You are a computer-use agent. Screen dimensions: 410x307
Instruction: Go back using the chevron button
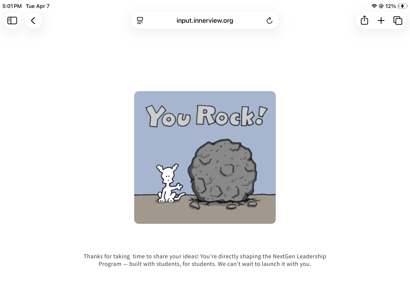(x=33, y=20)
